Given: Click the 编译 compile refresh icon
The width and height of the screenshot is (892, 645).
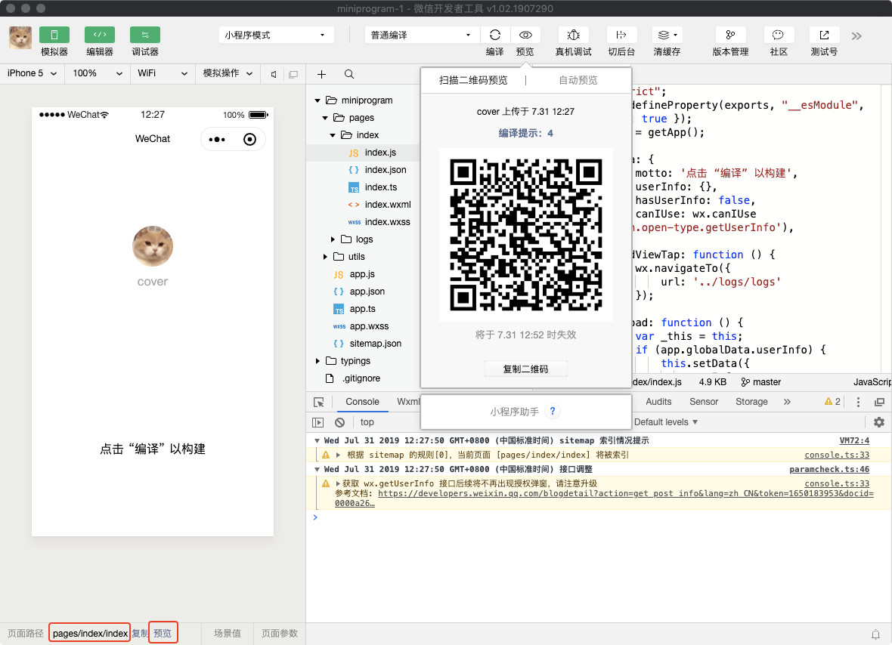Looking at the screenshot, I should coord(495,35).
